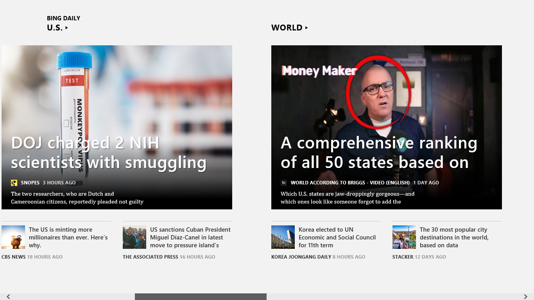Read 'The US is minting more millionaires' story
The image size is (534, 300).
click(68, 237)
